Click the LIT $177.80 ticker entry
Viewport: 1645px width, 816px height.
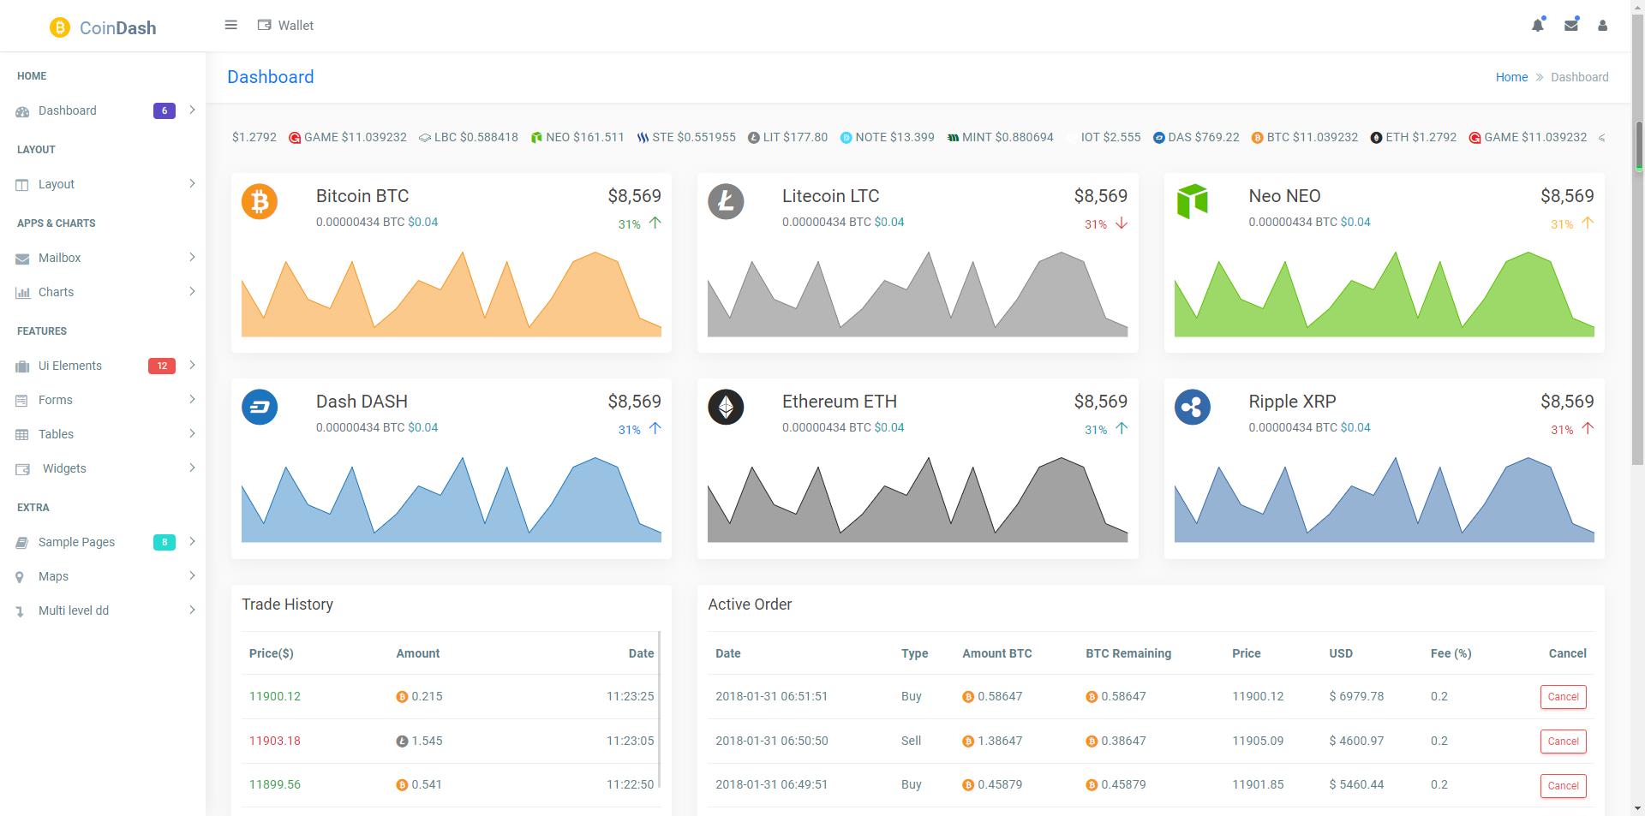787,137
